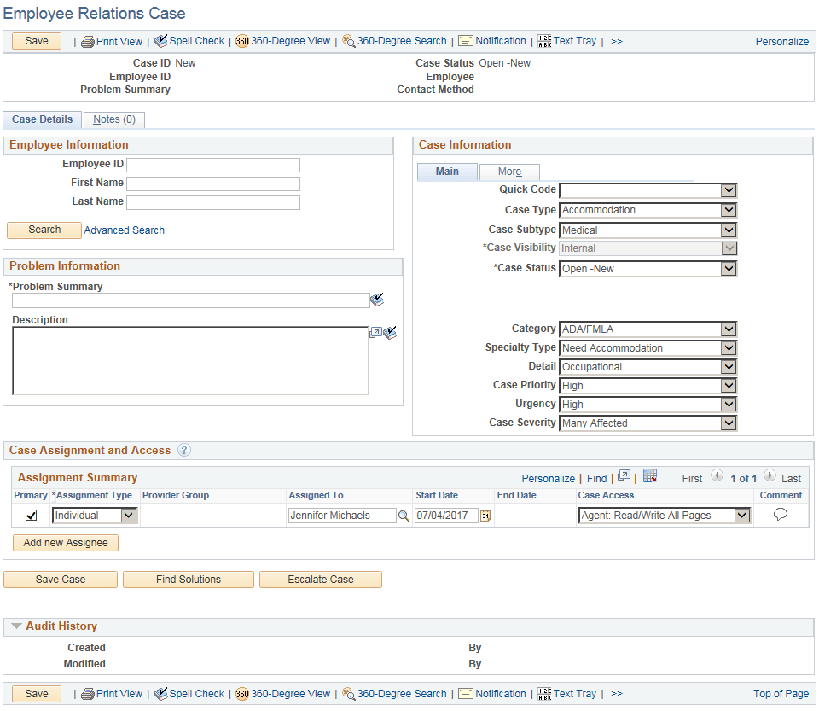Select the More tab in Case Information

509,172
